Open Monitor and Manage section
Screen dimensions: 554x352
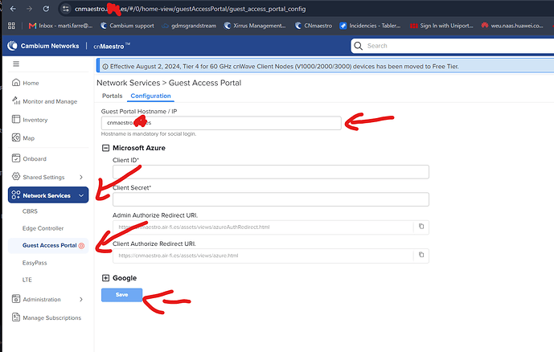45,101
